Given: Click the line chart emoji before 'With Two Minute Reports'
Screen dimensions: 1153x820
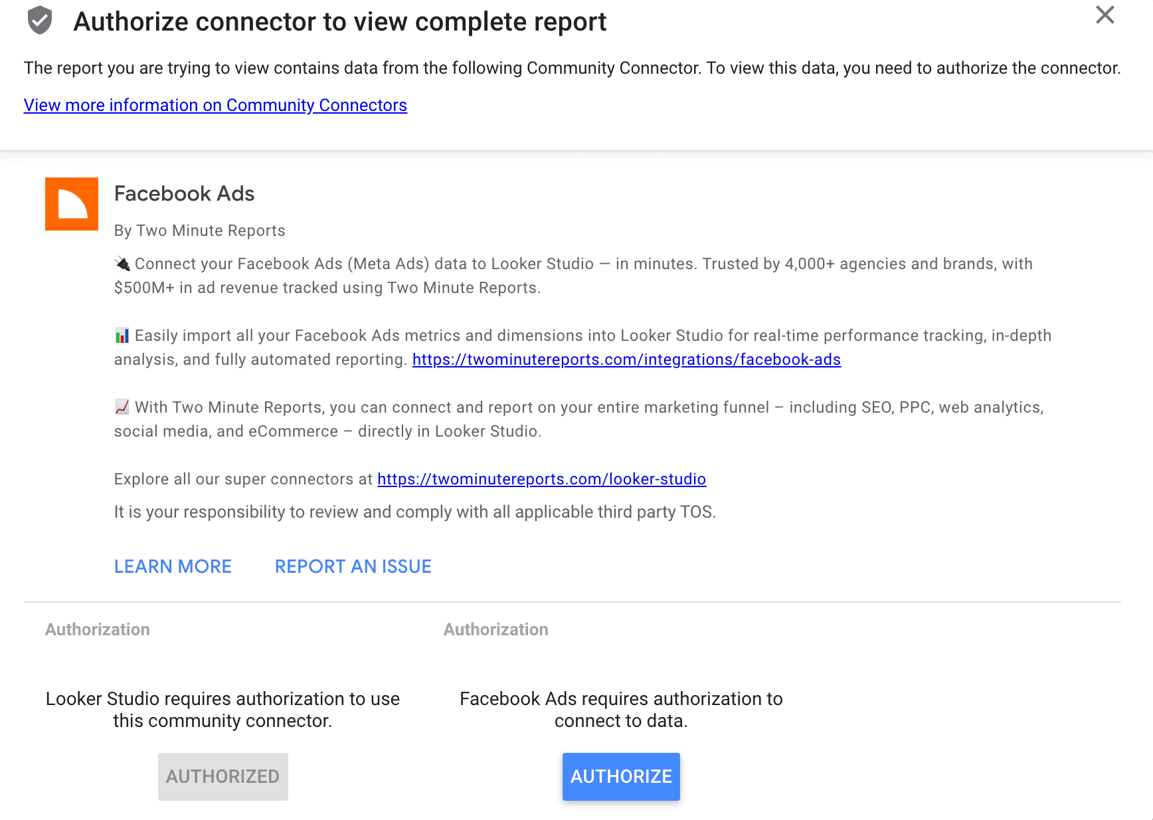Looking at the screenshot, I should pos(122,407).
